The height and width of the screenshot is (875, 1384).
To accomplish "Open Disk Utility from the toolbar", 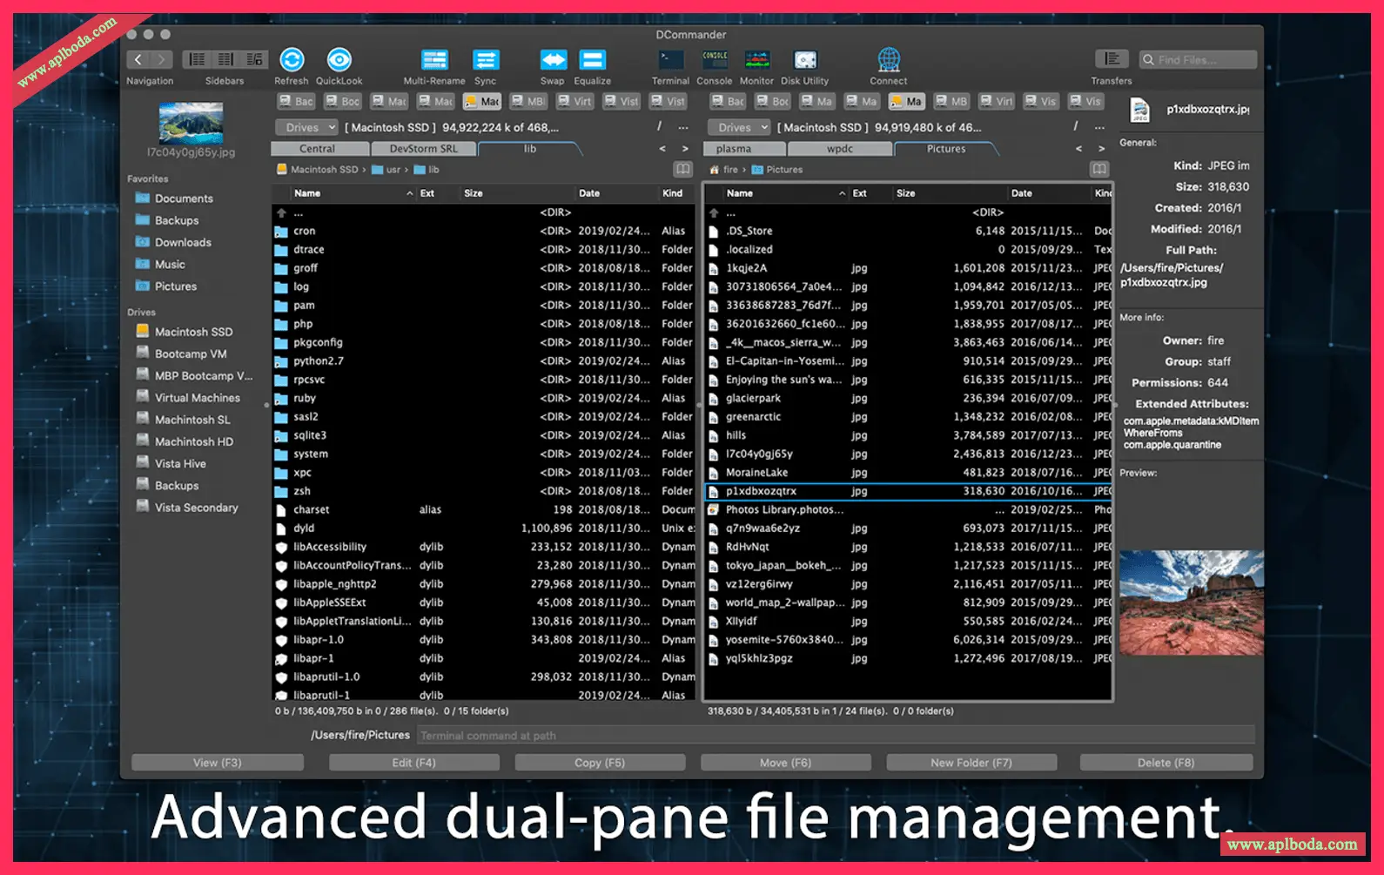I will click(805, 60).
